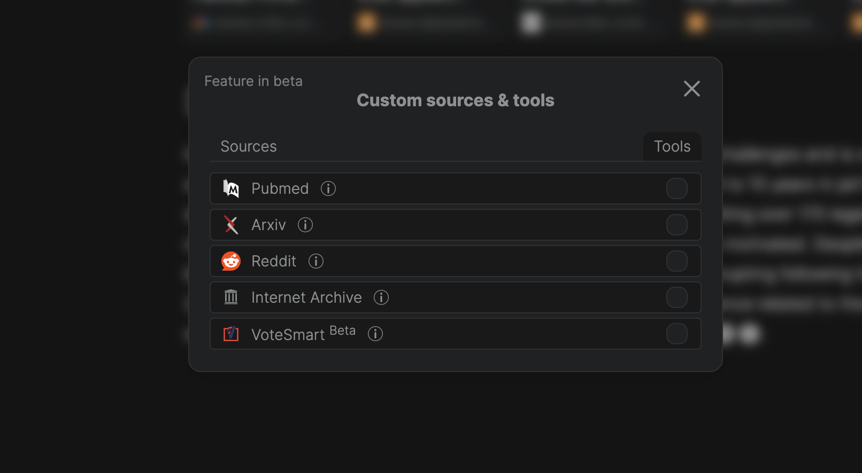Check the VoteSmart source checkbox

point(677,334)
